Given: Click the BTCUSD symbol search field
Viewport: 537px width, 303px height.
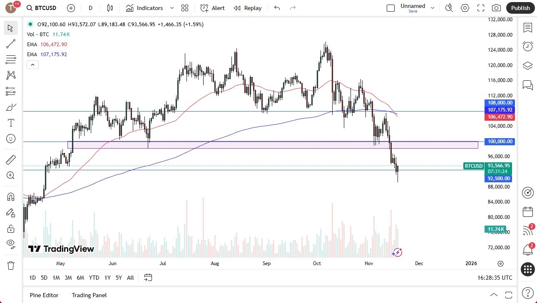Looking at the screenshot, I should pos(40,7).
